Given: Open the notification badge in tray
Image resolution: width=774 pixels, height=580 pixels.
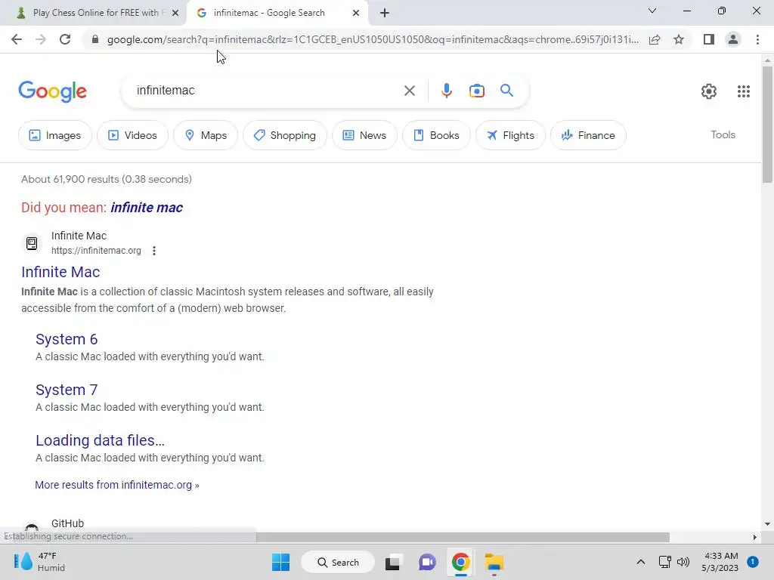Looking at the screenshot, I should [x=753, y=562].
